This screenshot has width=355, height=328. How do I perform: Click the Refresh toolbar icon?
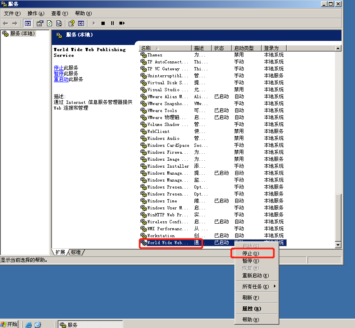[49, 23]
